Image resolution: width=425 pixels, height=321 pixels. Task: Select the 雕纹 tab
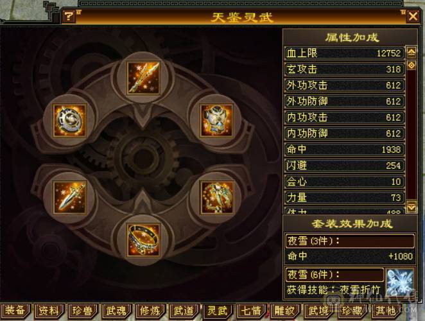click(284, 311)
